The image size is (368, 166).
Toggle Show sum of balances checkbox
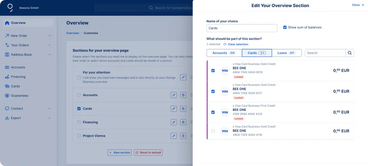(285, 27)
